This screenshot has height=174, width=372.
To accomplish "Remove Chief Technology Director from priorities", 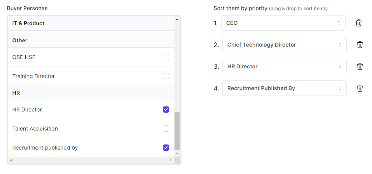I will pos(360,45).
